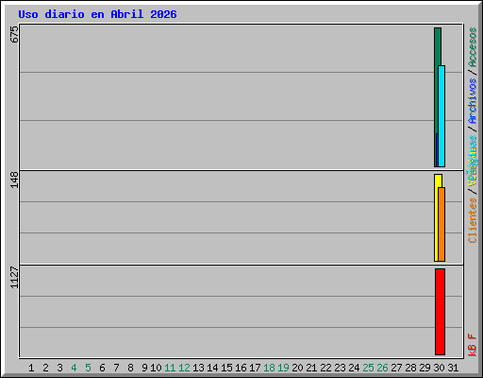
Task: Click the Accesos legend label
Action: [x=473, y=47]
